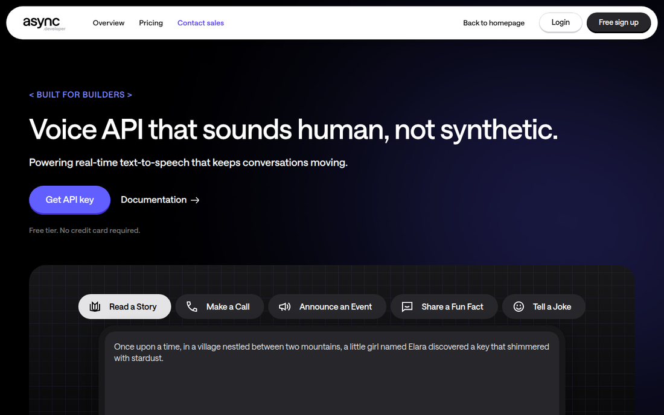Switch to the Tell a Joke tab label
This screenshot has width=664, height=415.
point(552,306)
